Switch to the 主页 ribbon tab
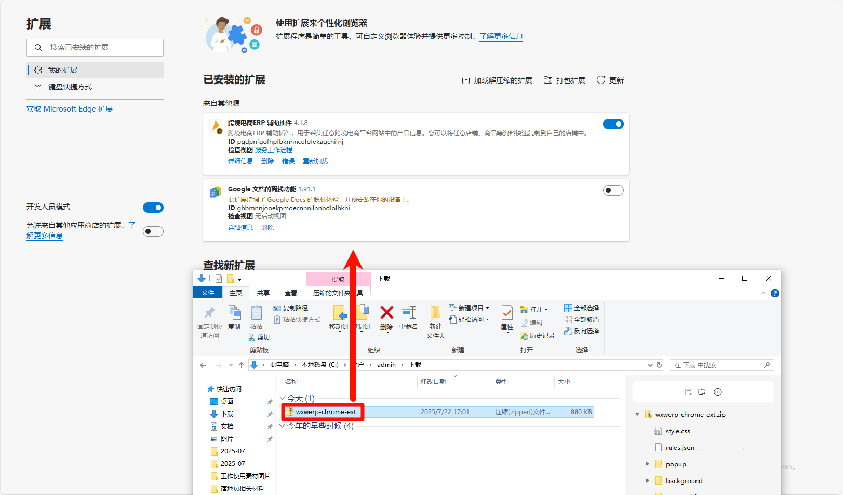The width and height of the screenshot is (843, 495). (x=236, y=293)
